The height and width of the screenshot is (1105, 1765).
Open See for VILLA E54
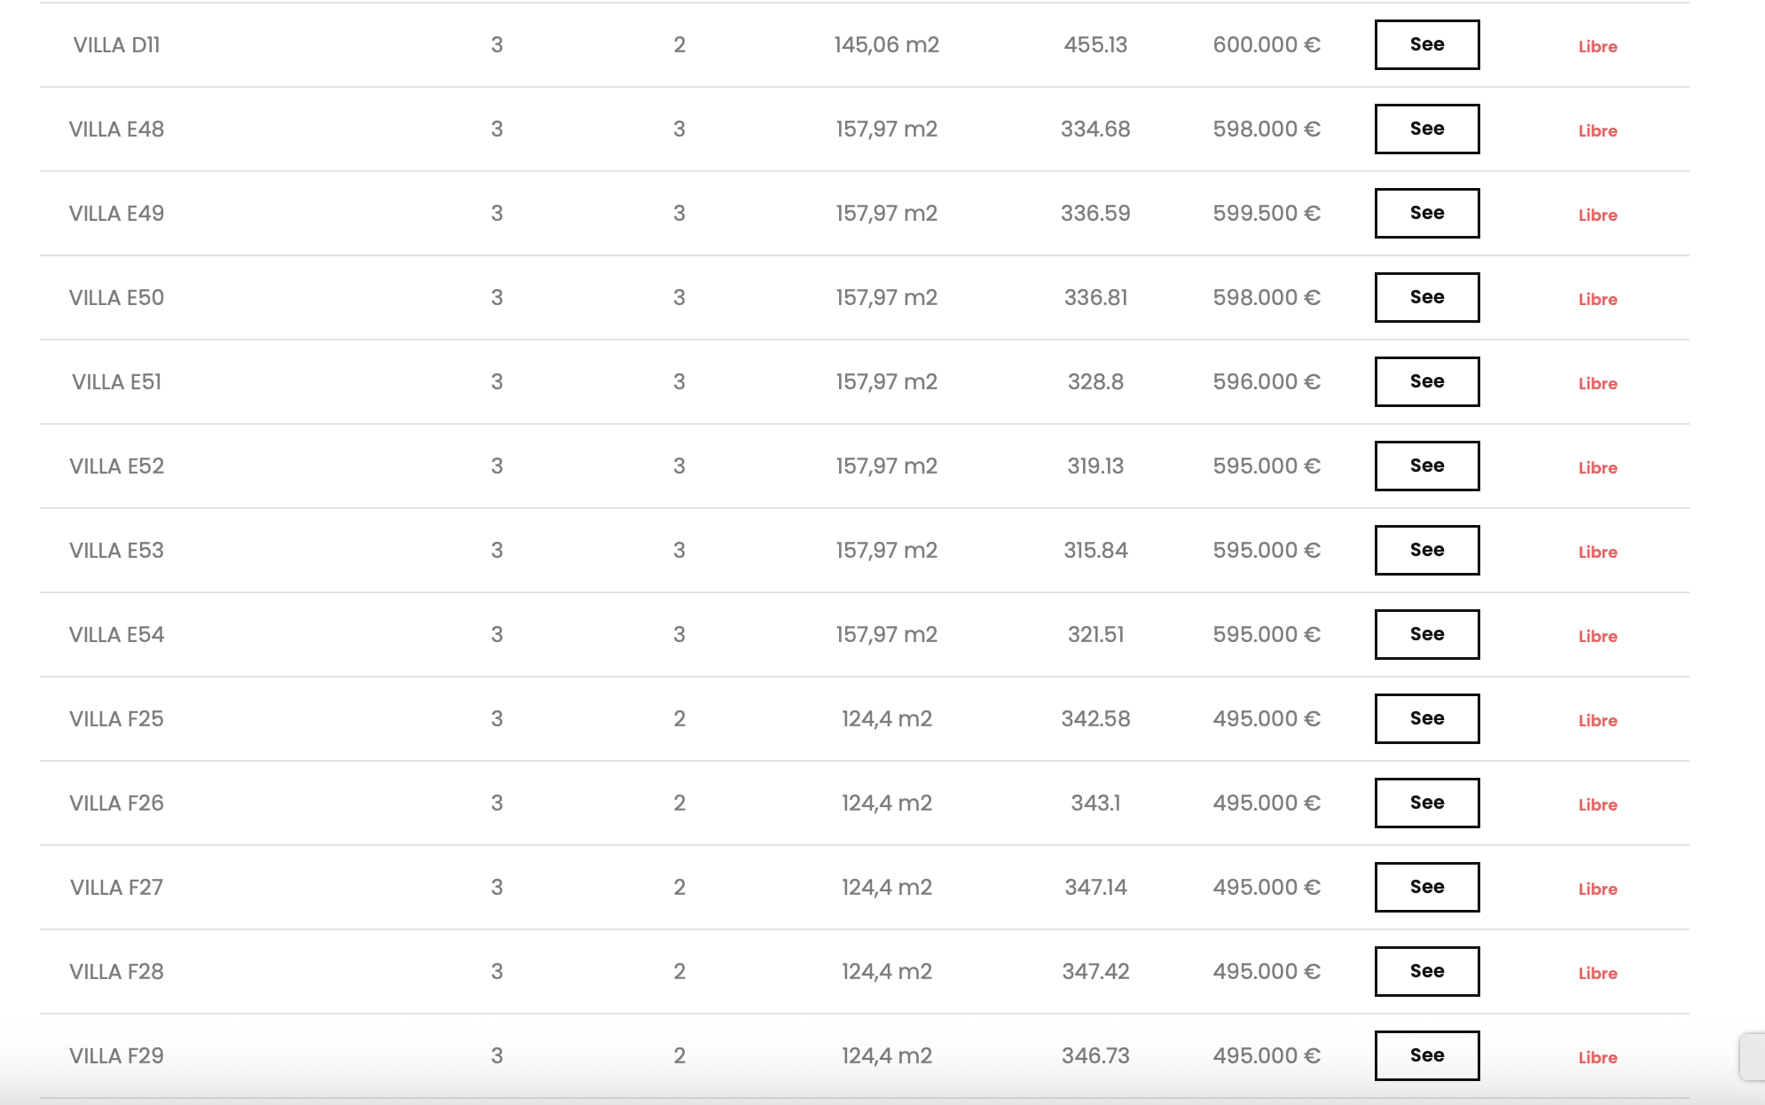[x=1427, y=634]
